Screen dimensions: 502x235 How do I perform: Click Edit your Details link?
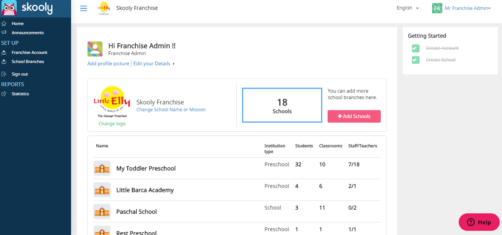point(152,63)
